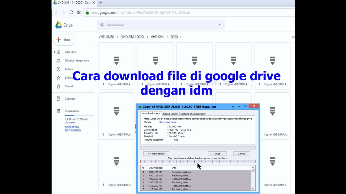Click the Transfer rate 126.943 KB/sec value
Screen dimensions: 346x194
176,133
